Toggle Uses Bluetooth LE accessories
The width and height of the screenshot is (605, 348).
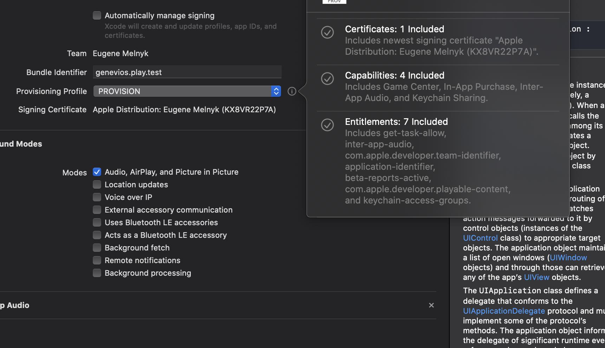pyautogui.click(x=97, y=222)
